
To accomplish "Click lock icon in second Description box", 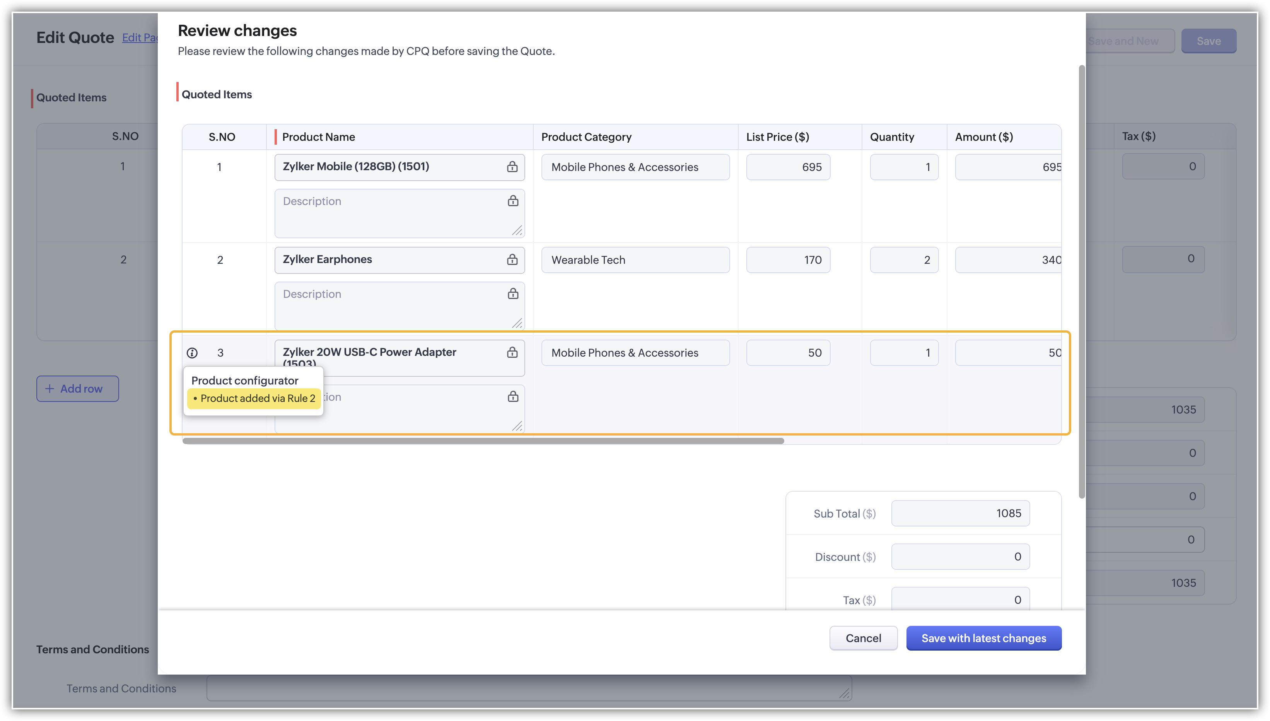I will (x=513, y=294).
